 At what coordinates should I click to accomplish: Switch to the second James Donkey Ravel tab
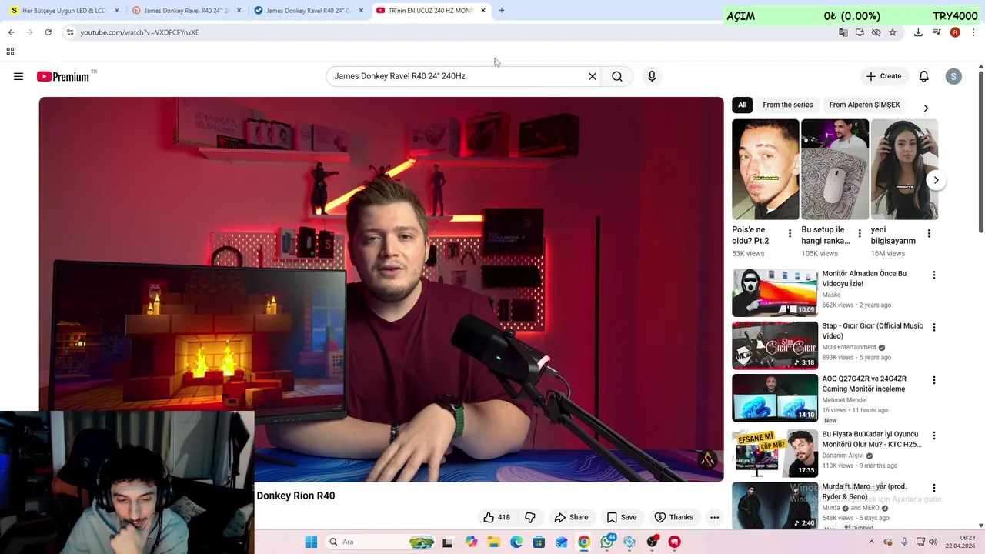click(x=187, y=11)
